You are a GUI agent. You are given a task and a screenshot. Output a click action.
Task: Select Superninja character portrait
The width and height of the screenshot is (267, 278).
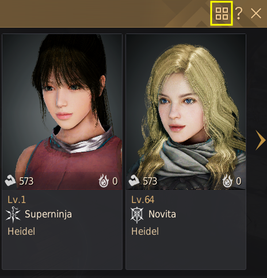pos(62,112)
